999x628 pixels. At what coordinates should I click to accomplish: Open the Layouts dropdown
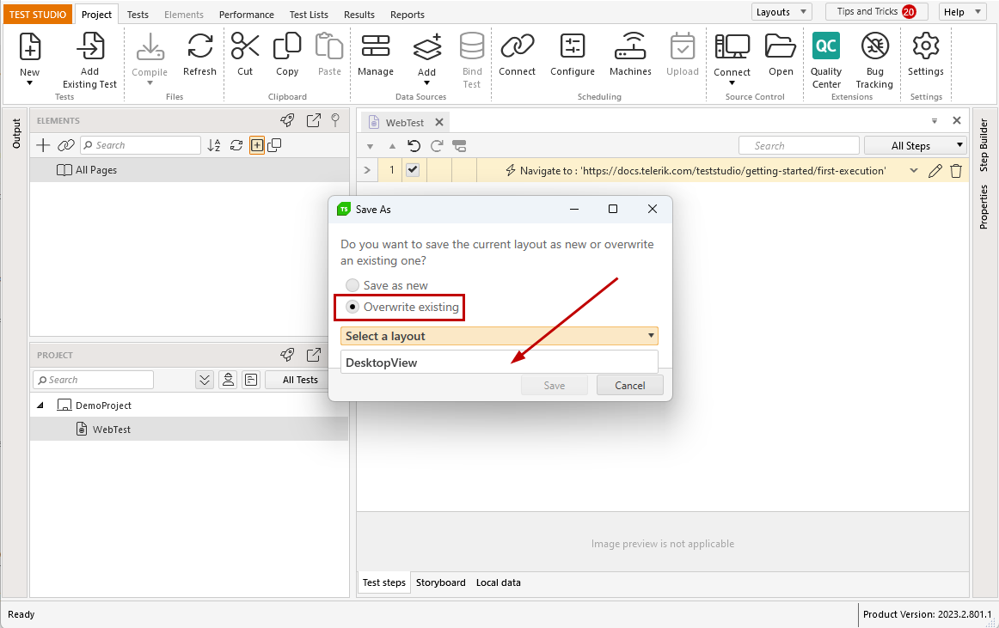pos(781,11)
